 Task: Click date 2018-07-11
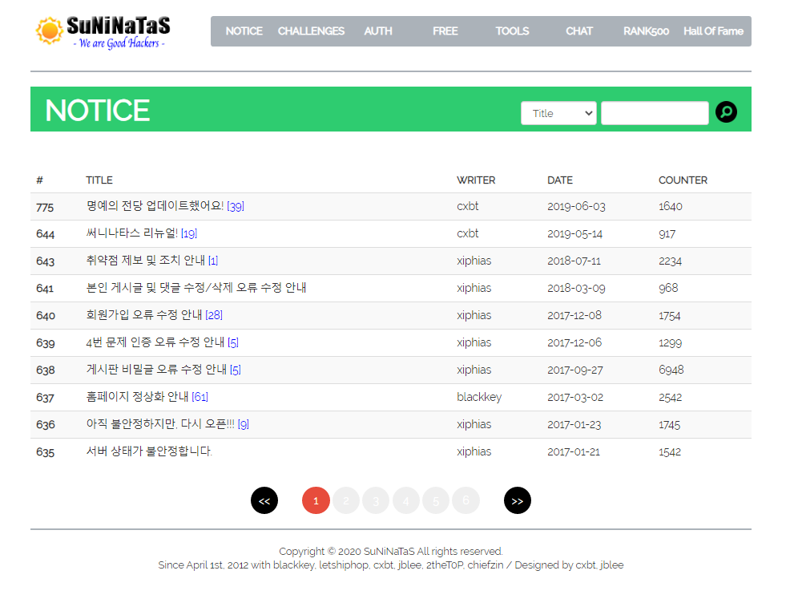click(x=574, y=261)
